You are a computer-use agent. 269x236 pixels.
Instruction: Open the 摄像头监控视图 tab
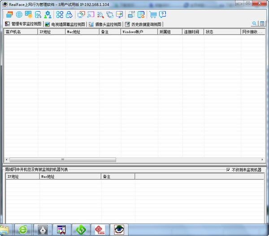coord(105,24)
